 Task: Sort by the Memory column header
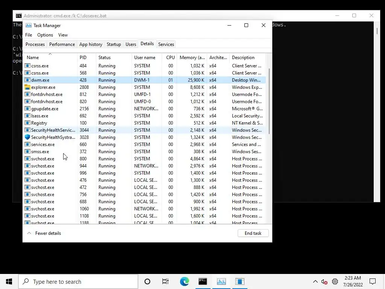[192, 58]
